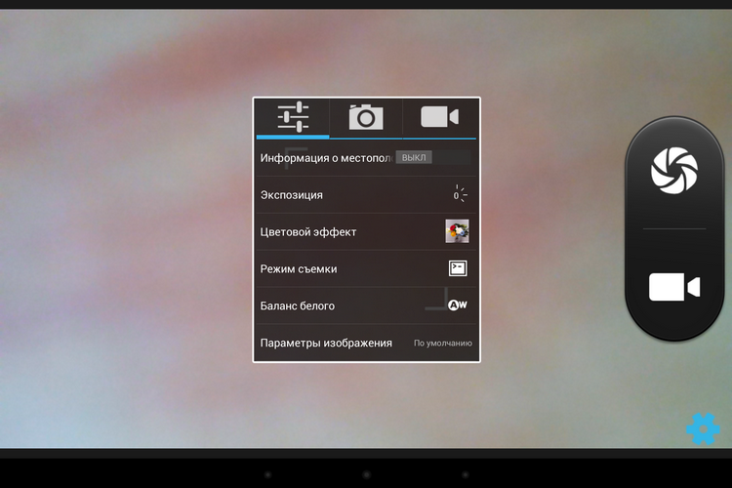The width and height of the screenshot is (732, 488).
Task: Open the general settings sliders tab
Action: point(293,117)
